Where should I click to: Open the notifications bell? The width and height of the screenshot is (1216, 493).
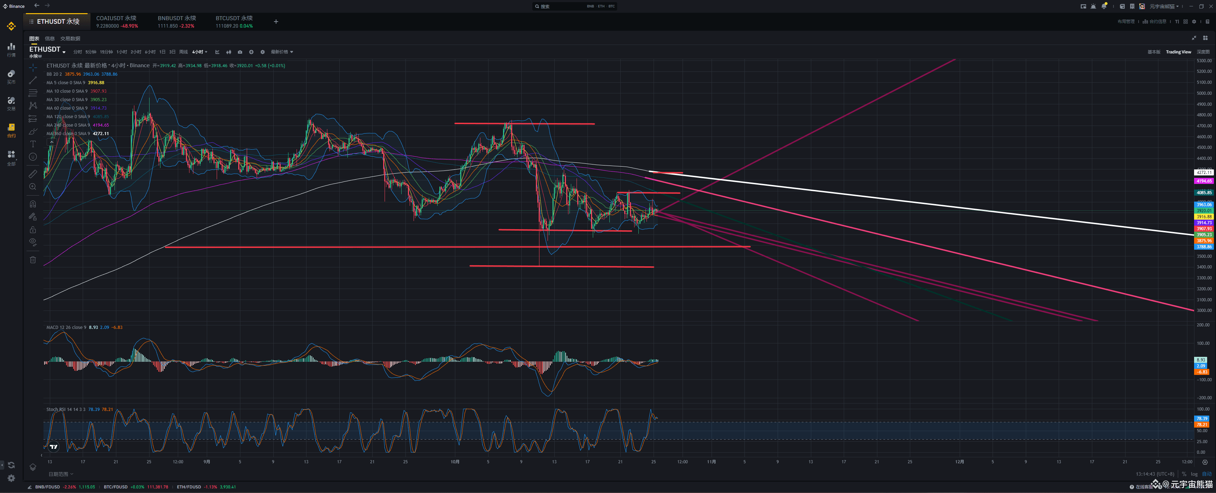pos(1104,6)
